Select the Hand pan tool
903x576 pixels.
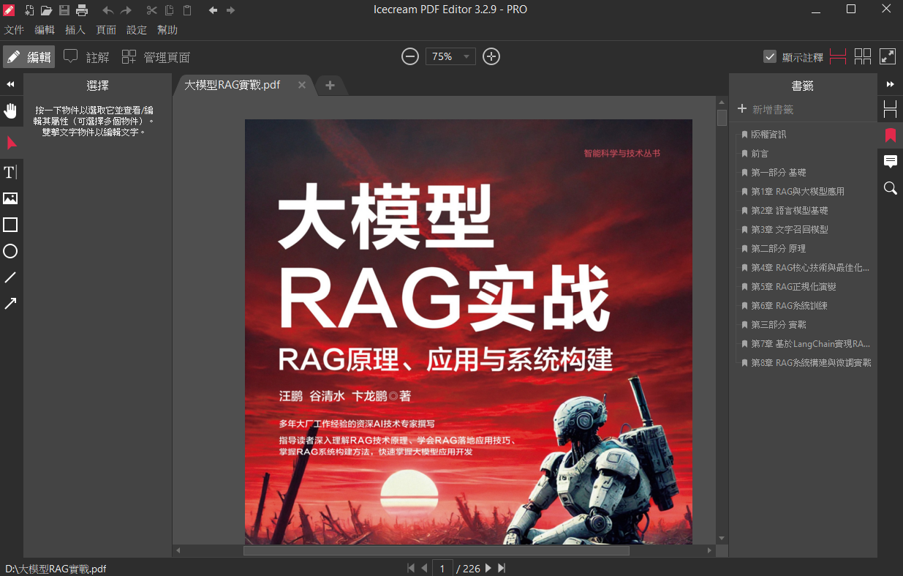coord(10,111)
